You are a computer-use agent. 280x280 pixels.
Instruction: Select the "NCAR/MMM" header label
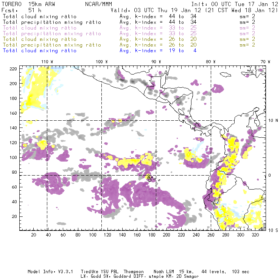coord(99,4)
